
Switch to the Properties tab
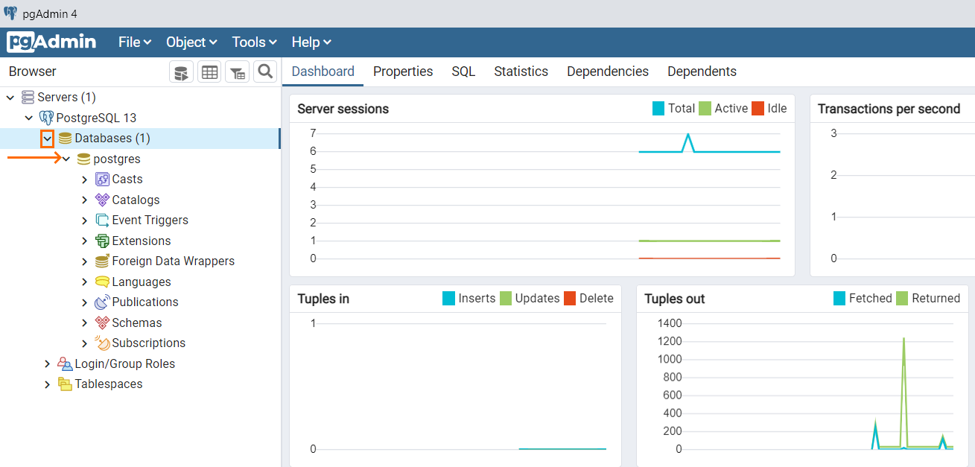coord(403,72)
